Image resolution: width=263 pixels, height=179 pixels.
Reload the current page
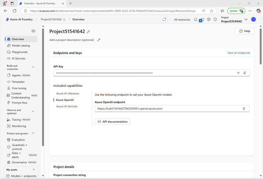click(15, 11)
